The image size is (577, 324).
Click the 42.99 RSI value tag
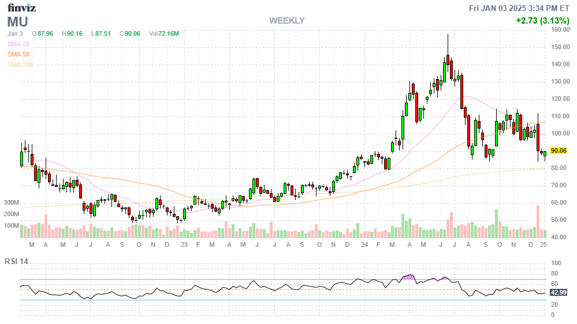(x=558, y=293)
